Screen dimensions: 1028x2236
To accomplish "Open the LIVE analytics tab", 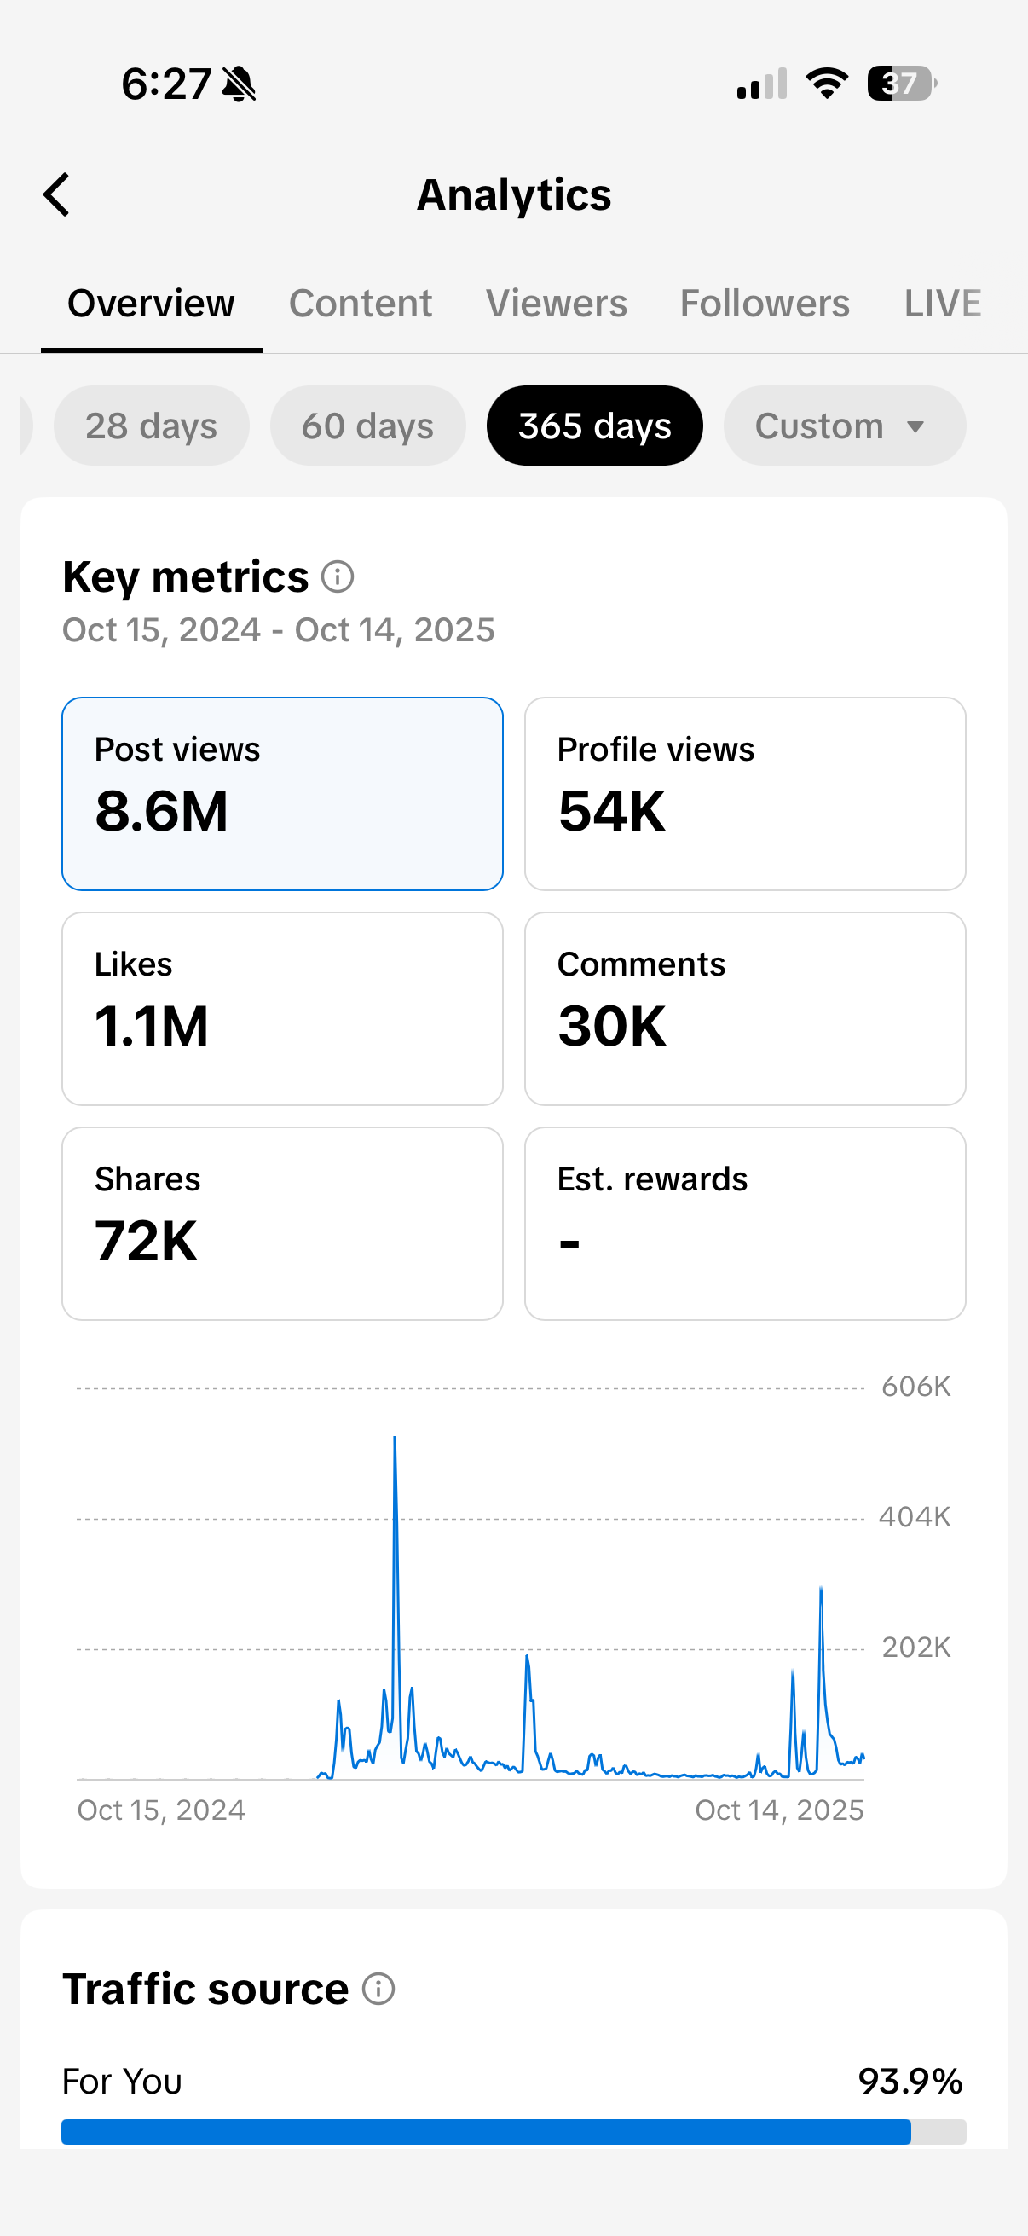I will 942,303.
